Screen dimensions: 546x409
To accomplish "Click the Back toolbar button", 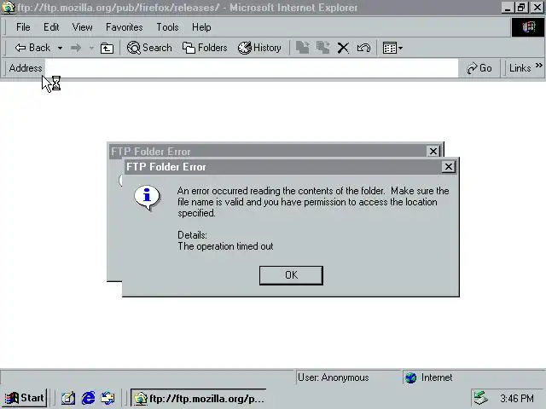I will 32,48.
